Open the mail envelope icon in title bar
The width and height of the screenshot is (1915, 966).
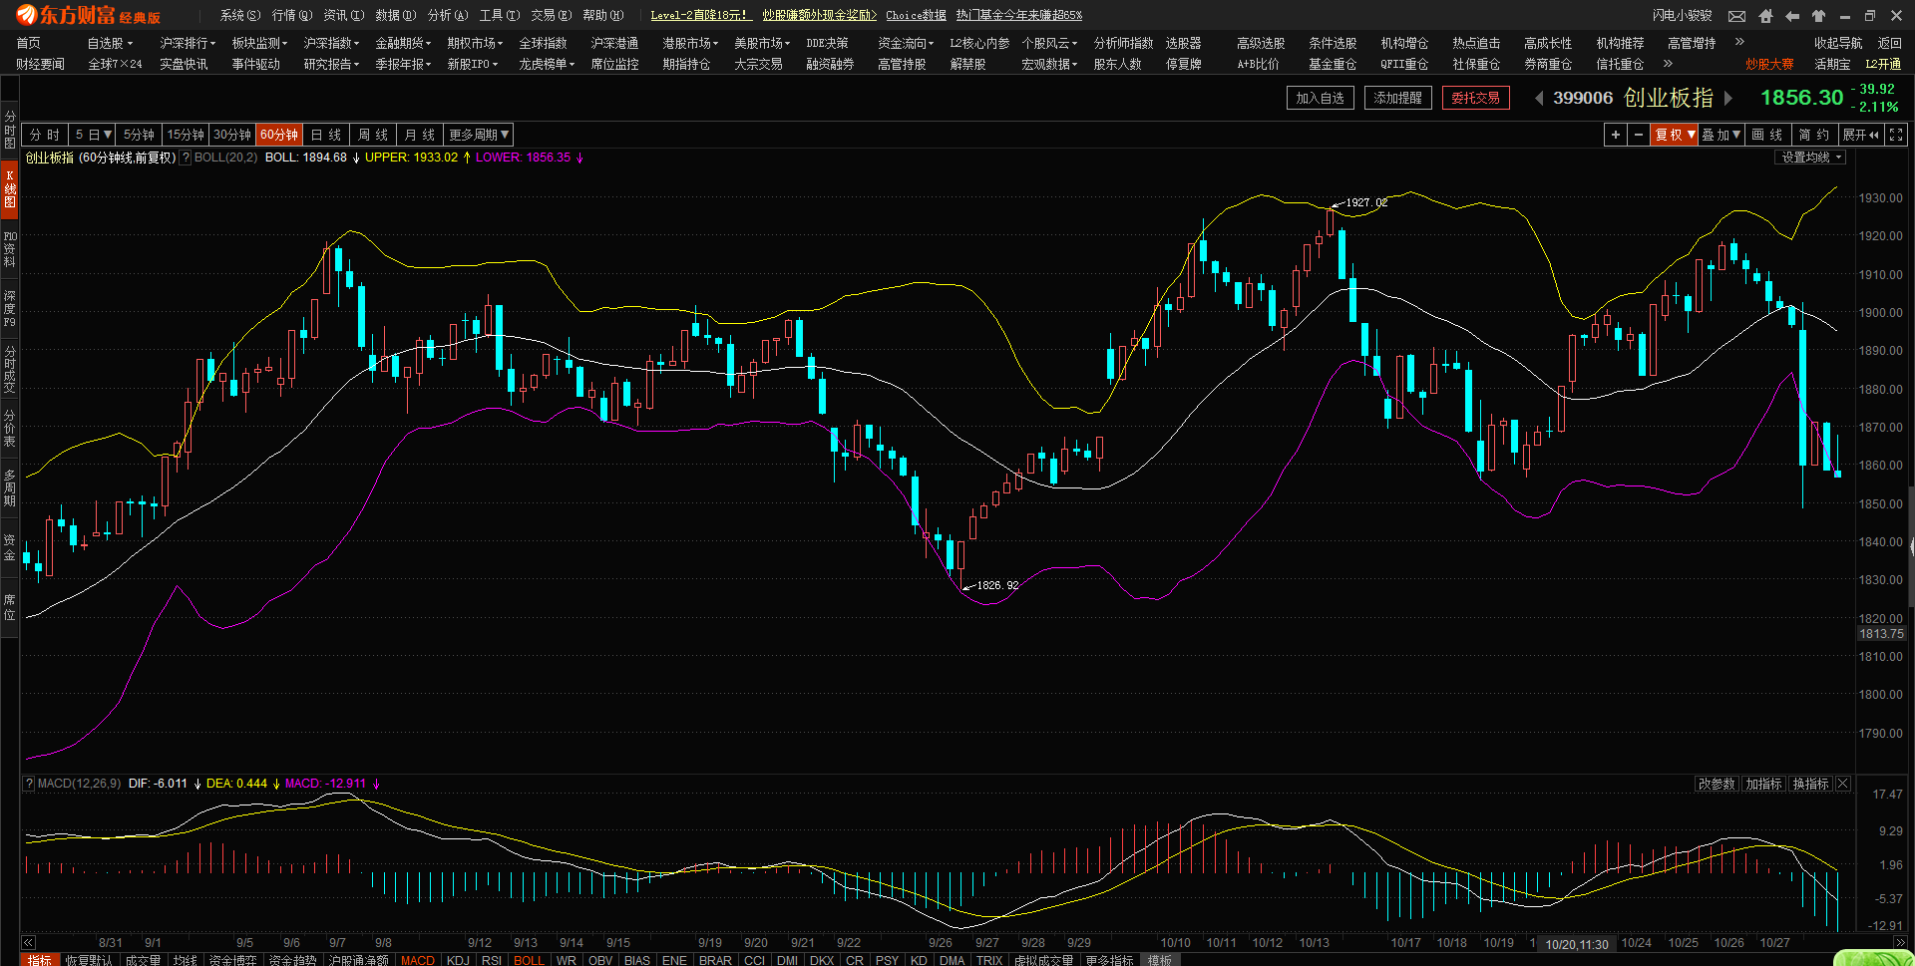click(1736, 16)
